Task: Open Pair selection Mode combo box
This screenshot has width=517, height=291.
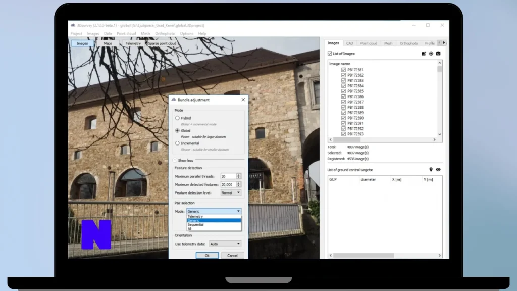Action: pyautogui.click(x=214, y=211)
